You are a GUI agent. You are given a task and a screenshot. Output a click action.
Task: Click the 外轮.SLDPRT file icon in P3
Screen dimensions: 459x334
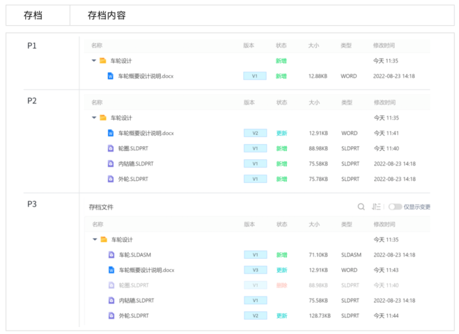pyautogui.click(x=112, y=316)
